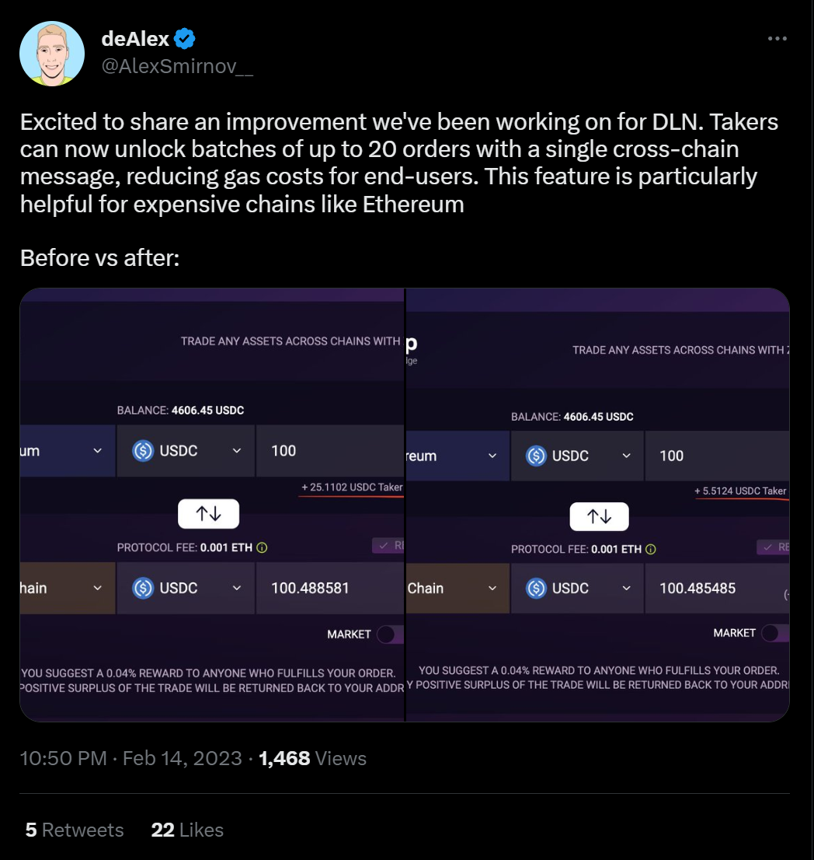
Task: Click the received amount 100.485485 field
Action: coord(697,589)
